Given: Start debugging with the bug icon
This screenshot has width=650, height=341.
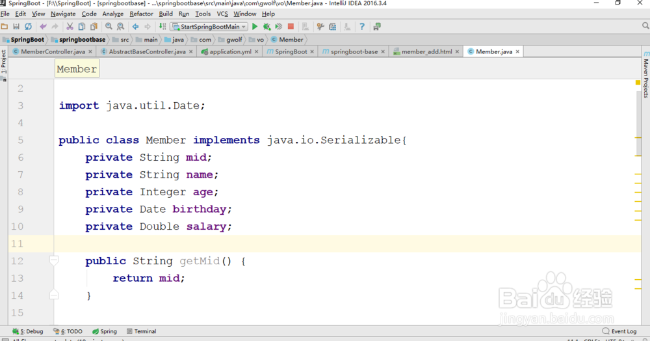Looking at the screenshot, I should coord(267,27).
